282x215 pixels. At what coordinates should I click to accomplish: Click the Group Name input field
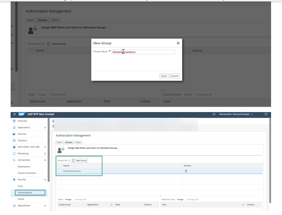click(143, 52)
